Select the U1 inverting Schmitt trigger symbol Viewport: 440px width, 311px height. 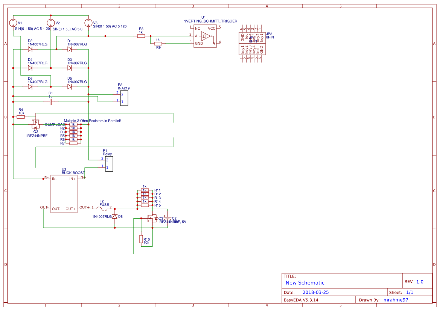(204, 36)
